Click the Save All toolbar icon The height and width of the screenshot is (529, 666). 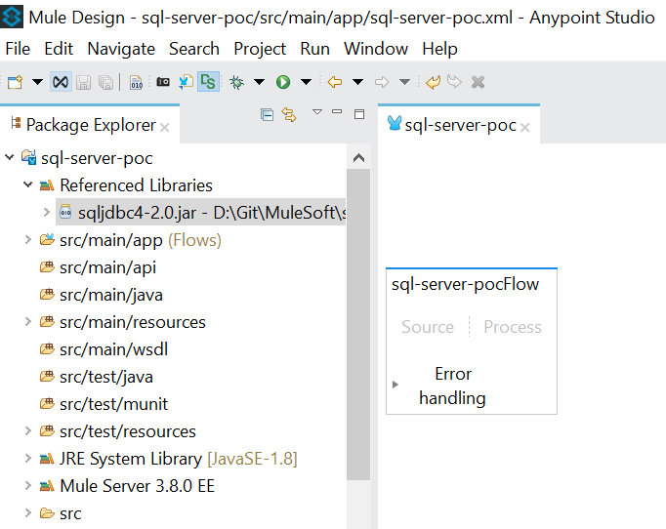[105, 82]
